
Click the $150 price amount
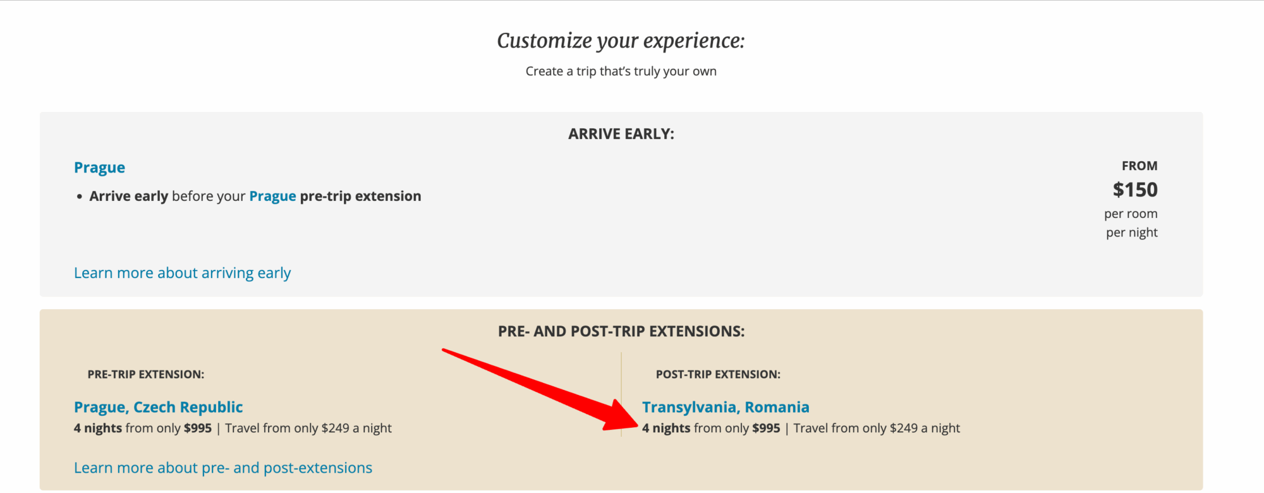click(x=1134, y=190)
